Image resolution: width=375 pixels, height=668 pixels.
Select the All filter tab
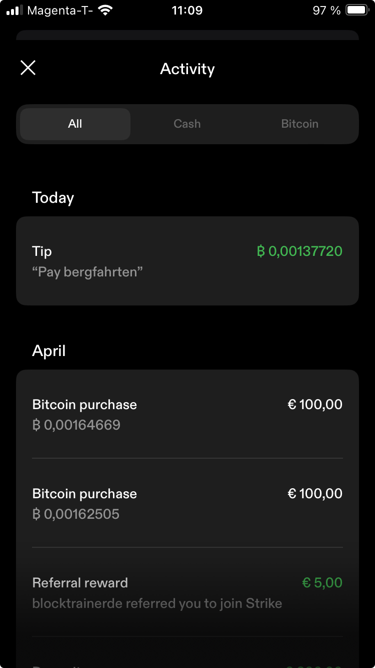(x=75, y=124)
